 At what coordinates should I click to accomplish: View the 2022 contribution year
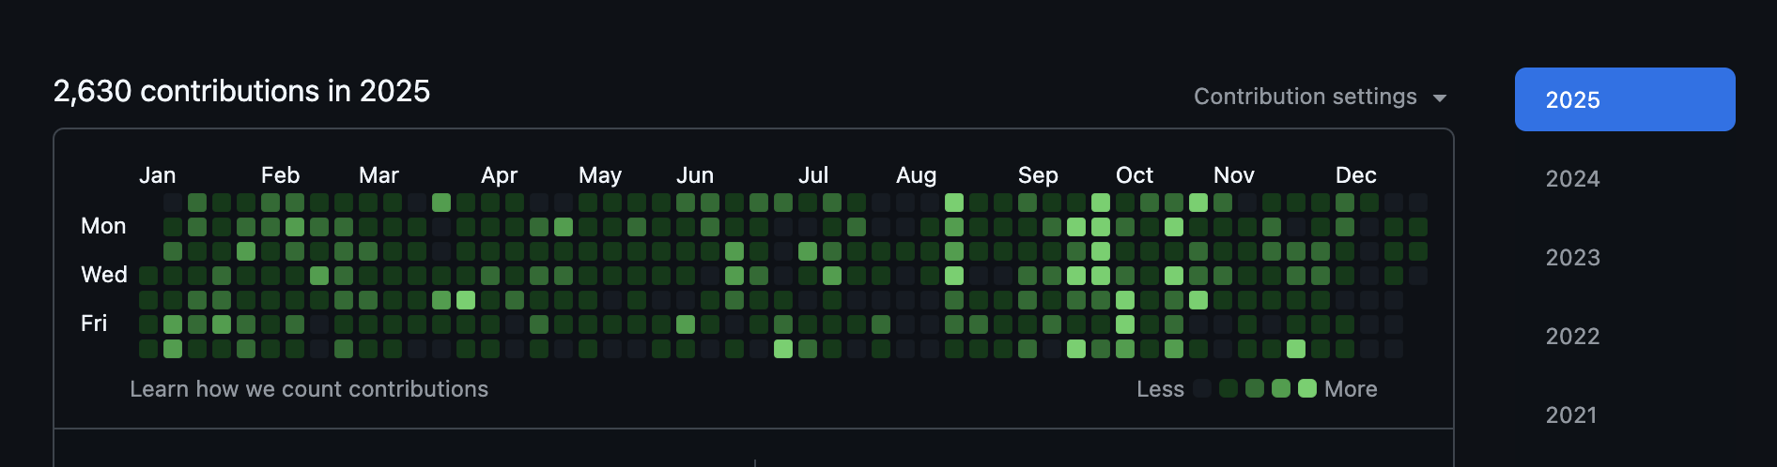[x=1572, y=336]
